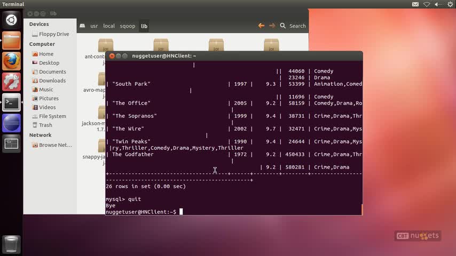Screen dimensions: 456x256
Task: Select the fourth jar file in the top row
Action: tap(271, 45)
